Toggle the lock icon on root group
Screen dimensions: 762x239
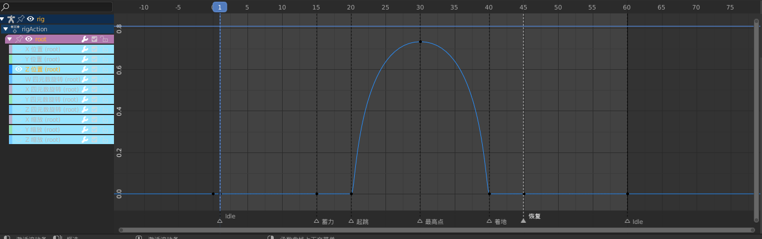pyautogui.click(x=104, y=39)
